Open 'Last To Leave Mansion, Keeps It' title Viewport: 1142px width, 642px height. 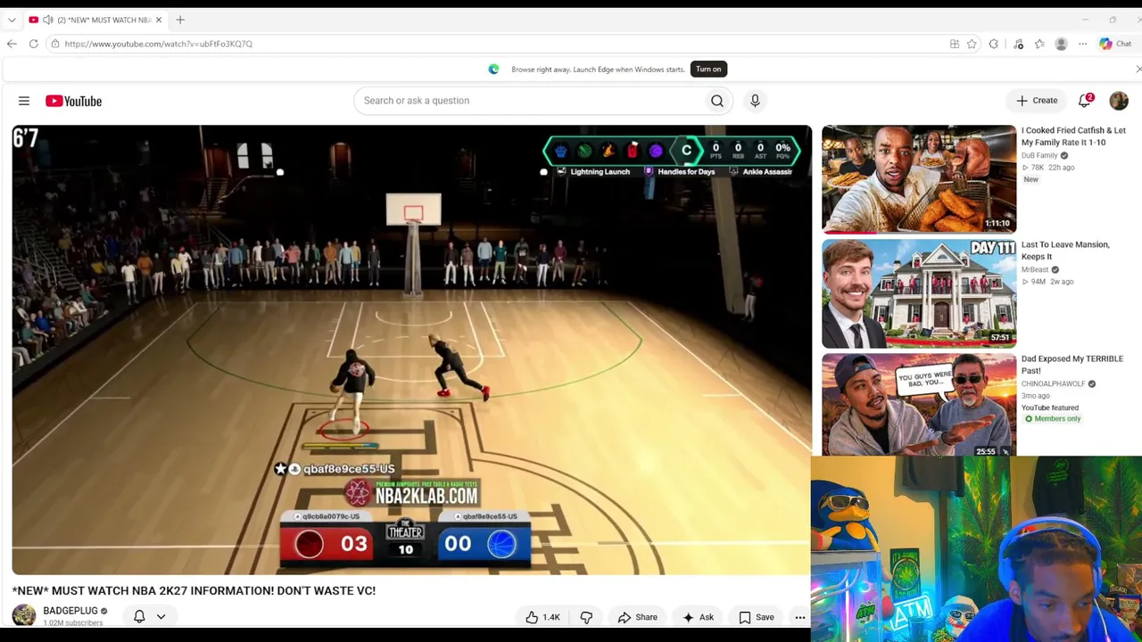point(1065,251)
